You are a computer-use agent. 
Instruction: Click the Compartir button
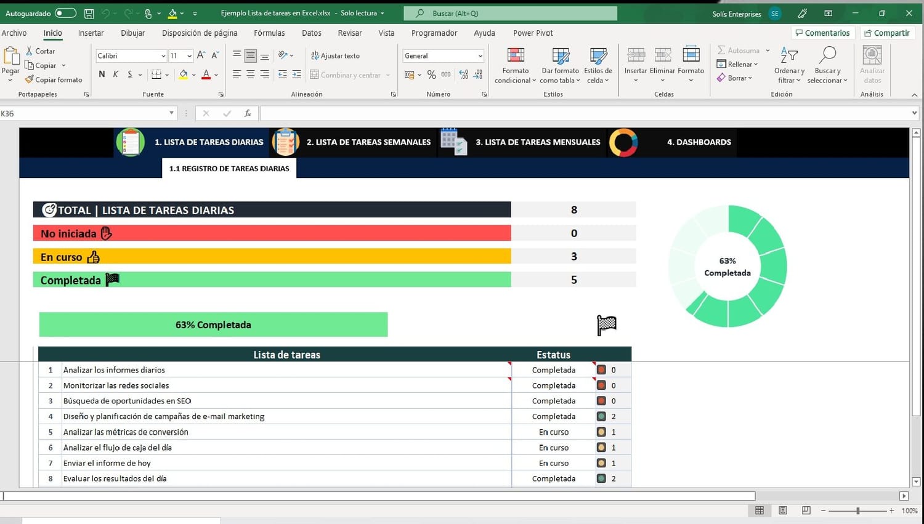(x=886, y=33)
